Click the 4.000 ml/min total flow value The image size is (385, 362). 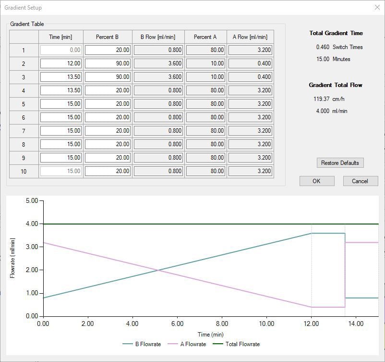pos(332,111)
